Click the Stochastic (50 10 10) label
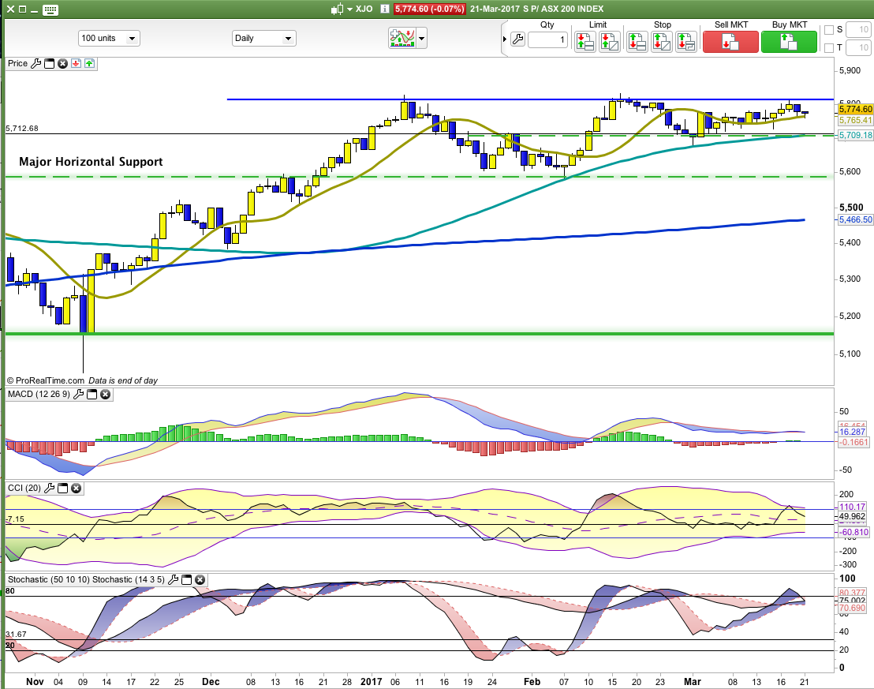This screenshot has height=689, width=874. point(48,579)
